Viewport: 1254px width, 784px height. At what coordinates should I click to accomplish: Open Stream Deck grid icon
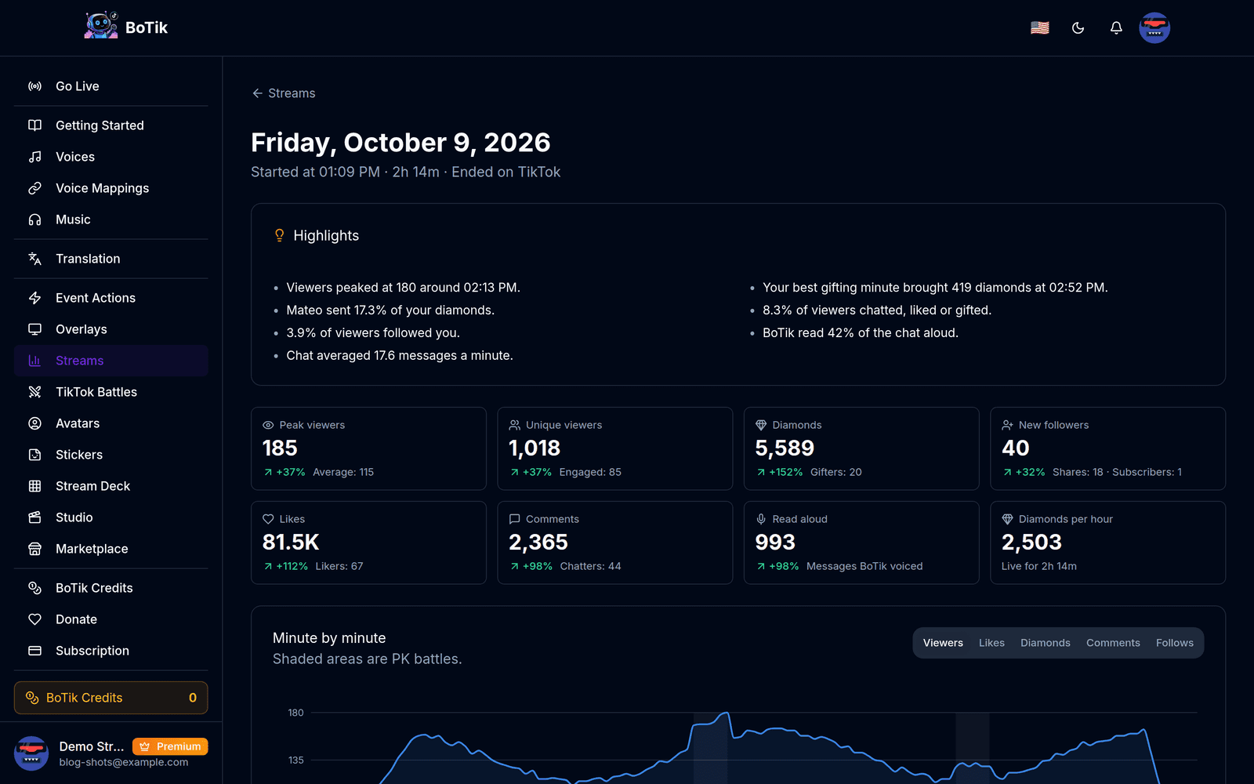click(34, 486)
